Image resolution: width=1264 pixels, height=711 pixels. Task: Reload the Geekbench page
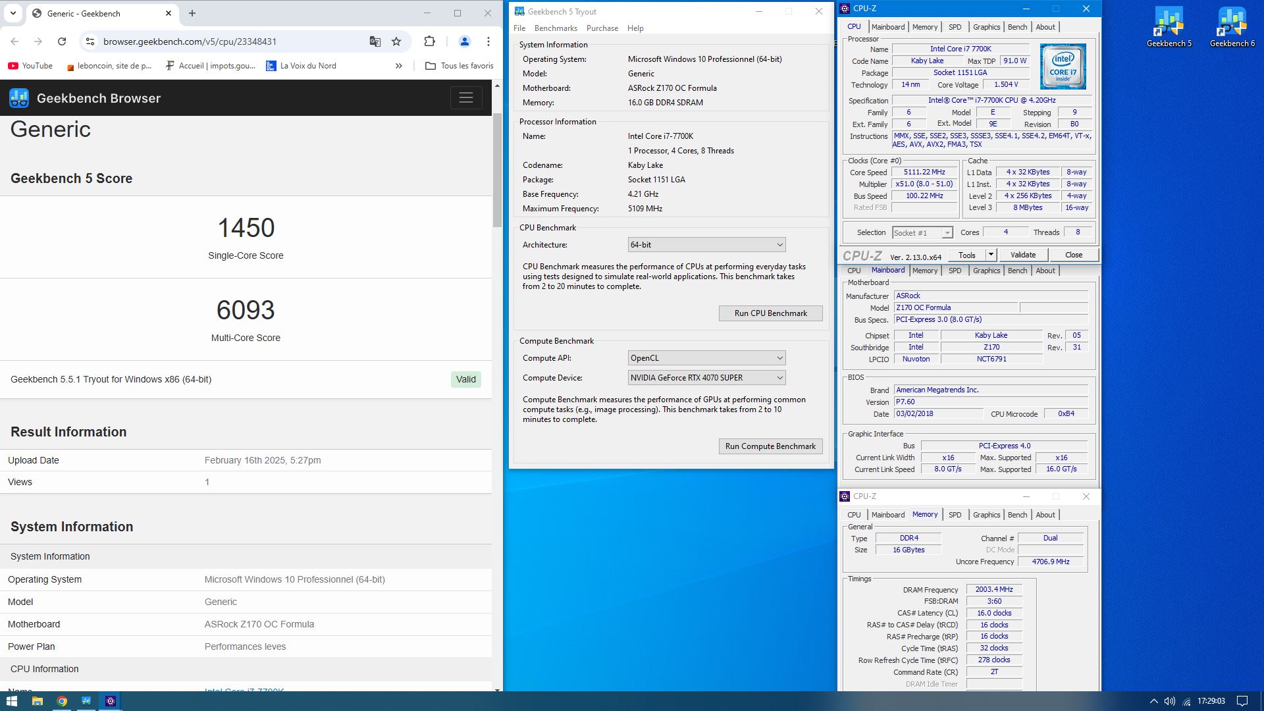coord(62,41)
